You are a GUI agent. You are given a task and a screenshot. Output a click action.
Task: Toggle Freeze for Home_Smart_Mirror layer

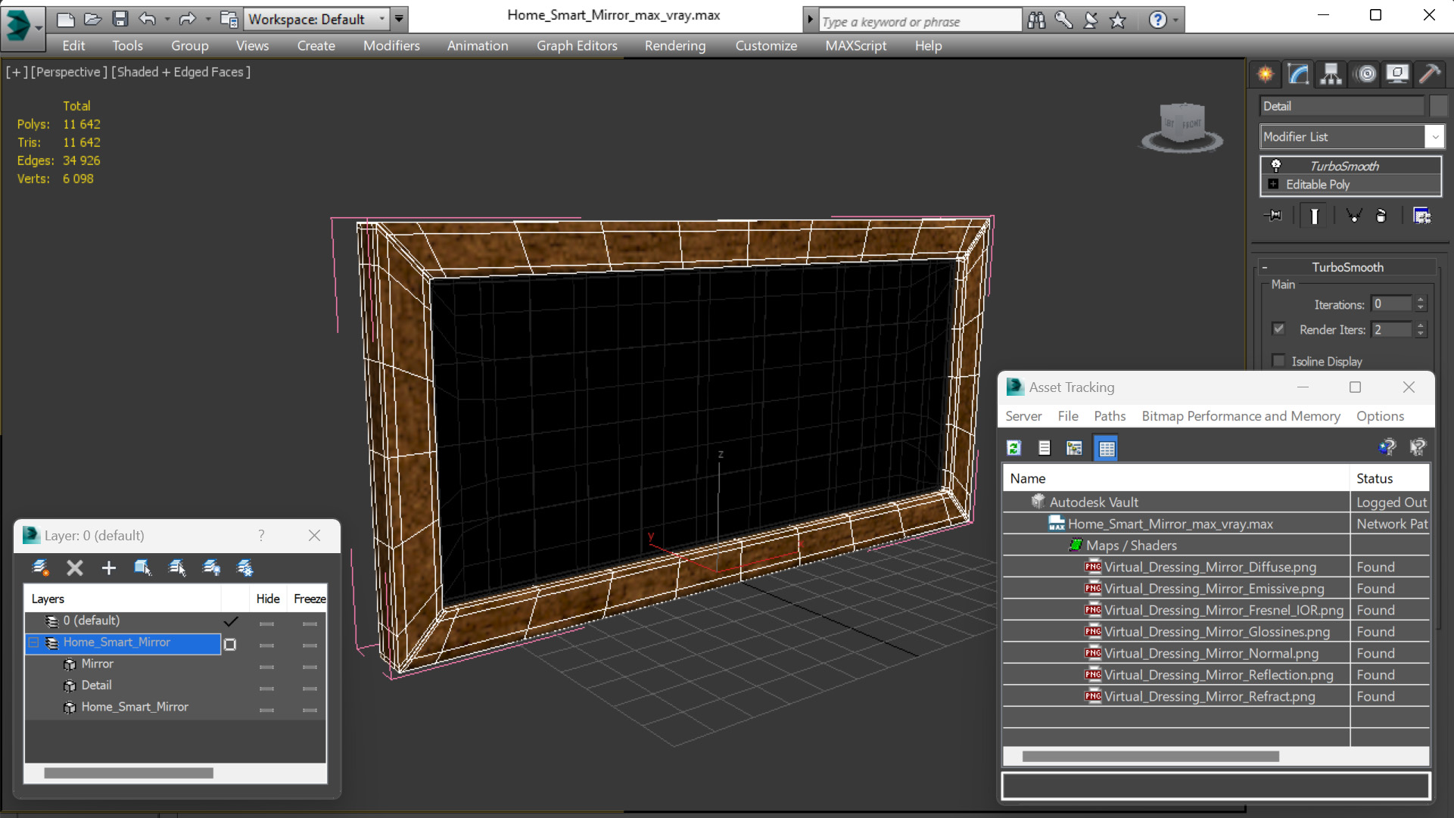pyautogui.click(x=309, y=645)
